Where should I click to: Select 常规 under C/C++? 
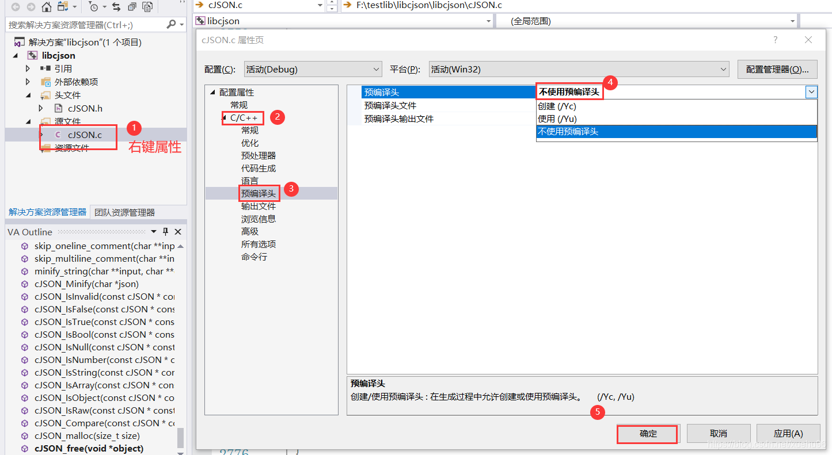click(250, 131)
